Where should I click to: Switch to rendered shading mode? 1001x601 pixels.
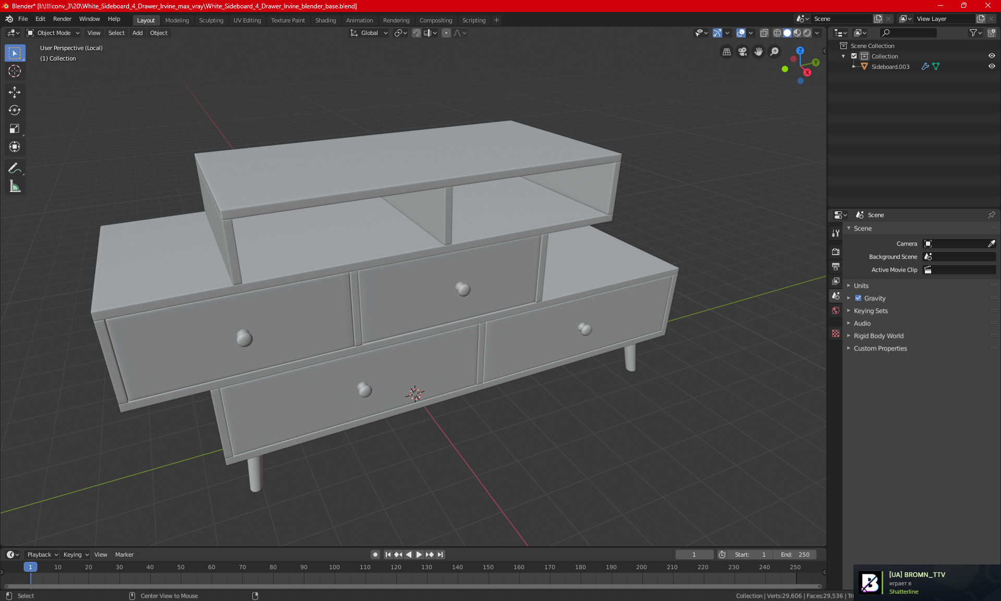coord(807,33)
